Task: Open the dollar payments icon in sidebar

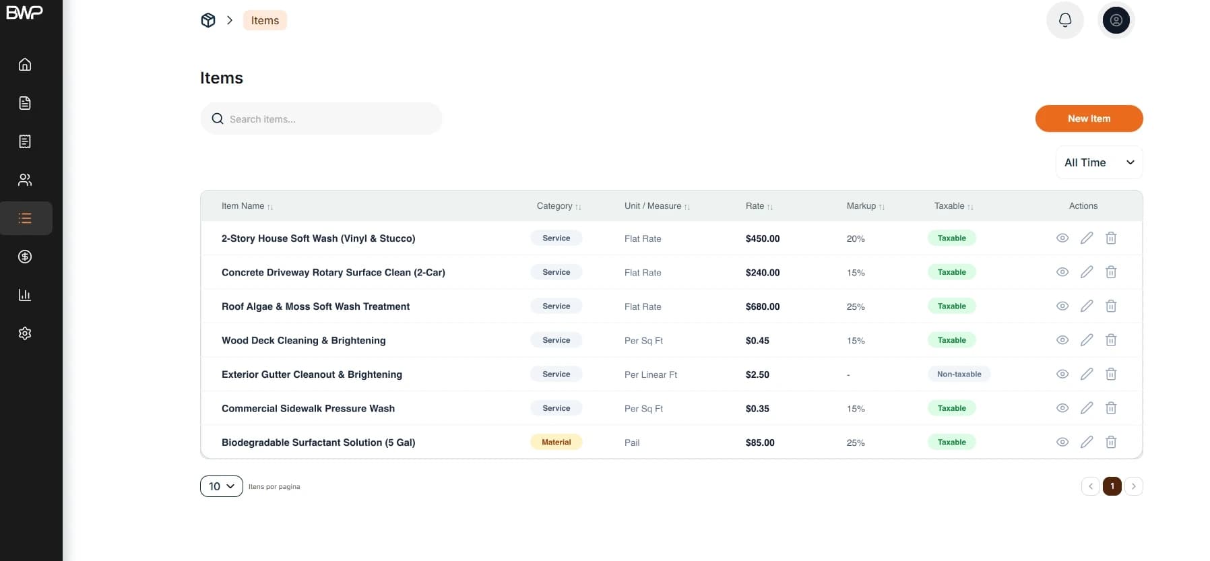Action: (25, 257)
